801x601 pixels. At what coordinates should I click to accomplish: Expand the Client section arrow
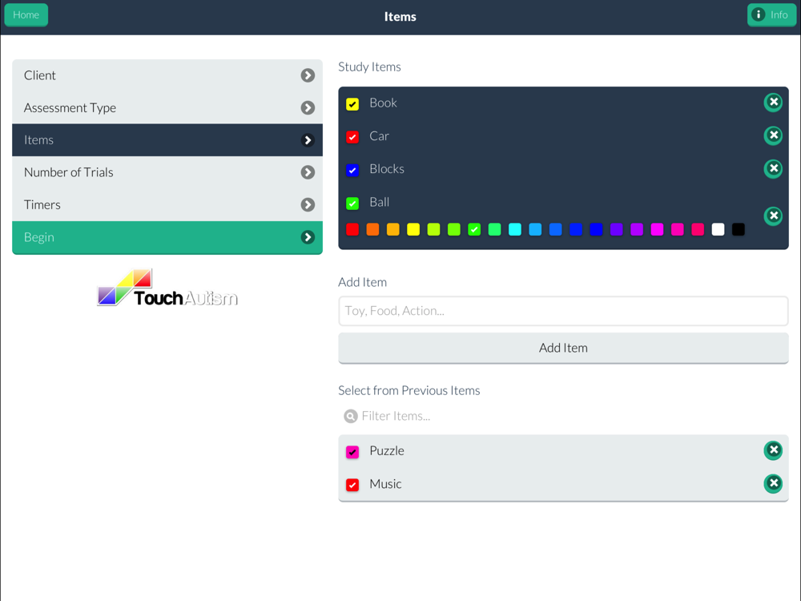click(x=308, y=75)
